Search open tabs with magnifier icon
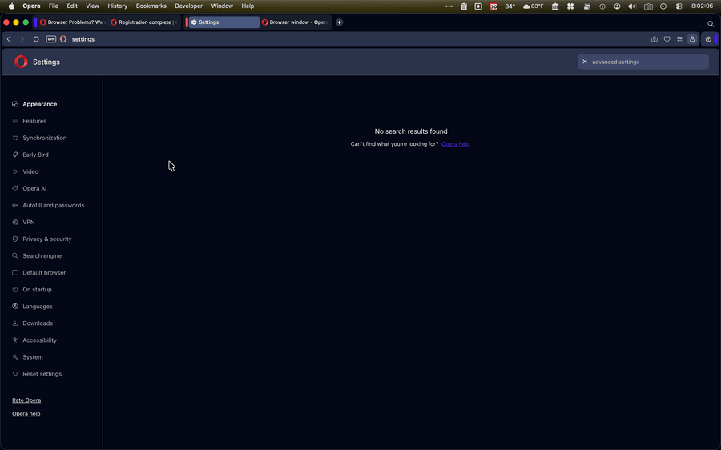 [711, 23]
